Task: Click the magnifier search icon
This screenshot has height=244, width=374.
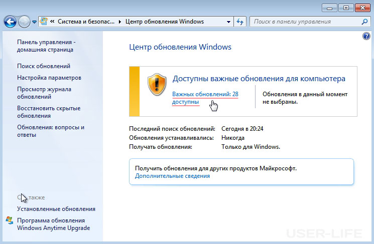Action: [364, 22]
